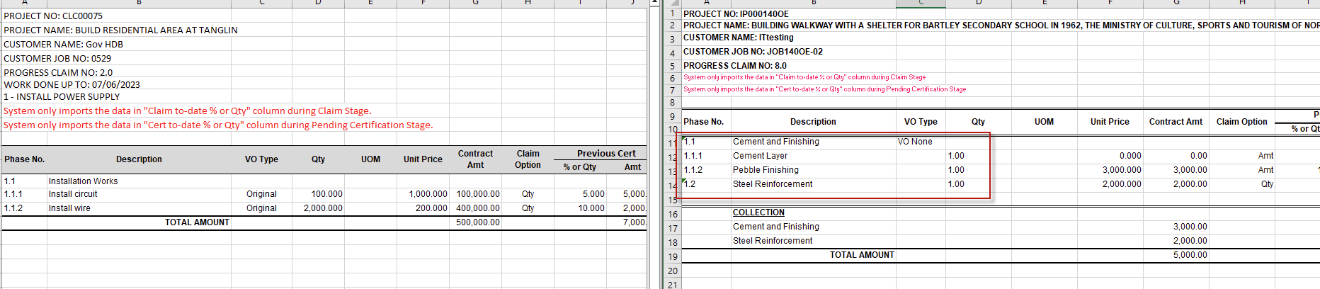Screen dimensions: 1320x289
Task: Click red Pending Certification note in left sheet
Action: (218, 125)
